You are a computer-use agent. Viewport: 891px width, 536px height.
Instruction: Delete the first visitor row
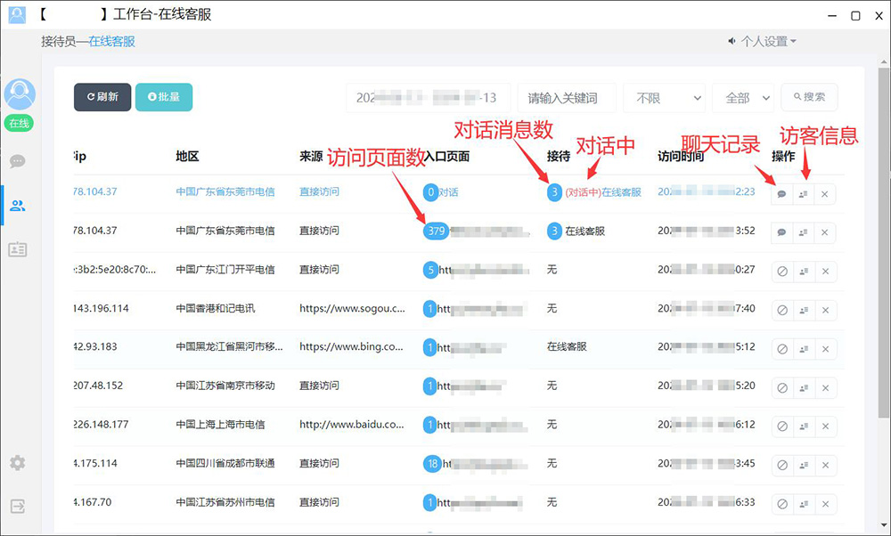pyautogui.click(x=824, y=193)
